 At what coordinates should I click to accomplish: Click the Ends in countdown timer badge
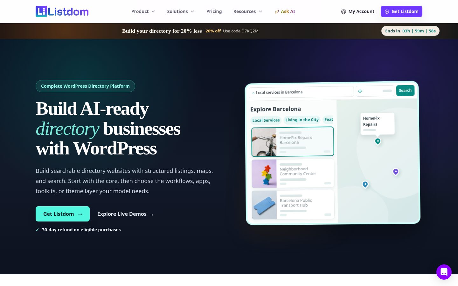pyautogui.click(x=410, y=31)
